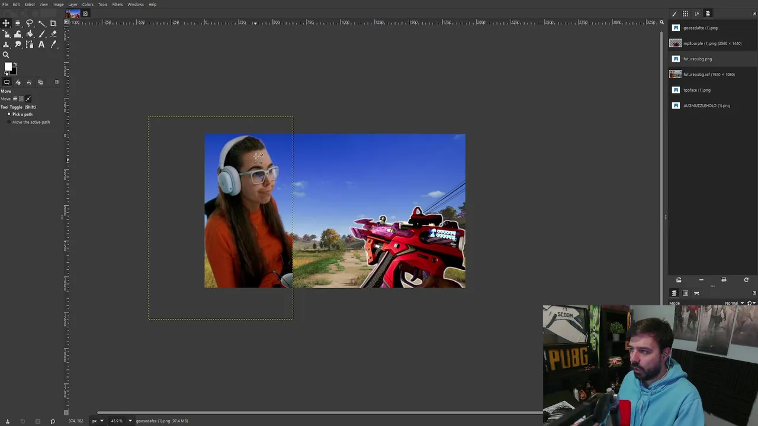Select the Move tool in toolbox
The width and height of the screenshot is (758, 426).
click(6, 23)
